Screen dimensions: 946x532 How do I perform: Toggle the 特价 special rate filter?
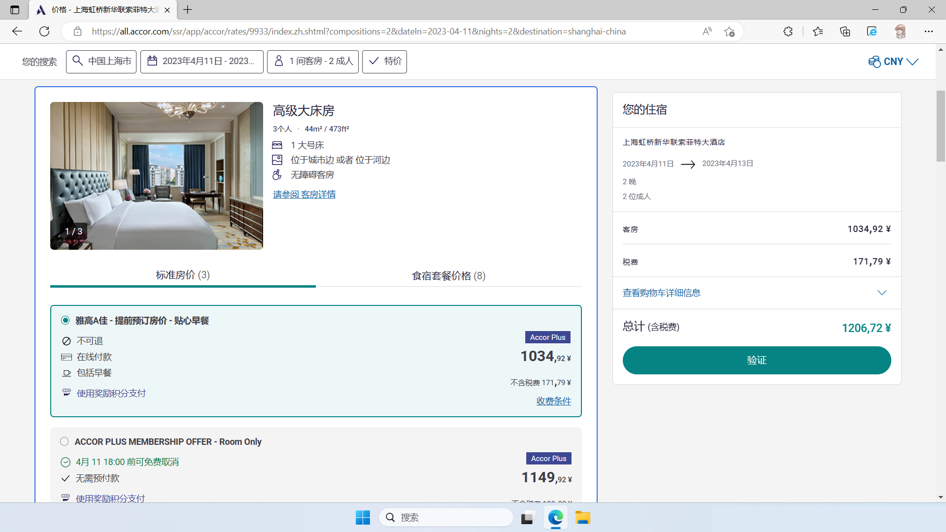[x=384, y=62]
